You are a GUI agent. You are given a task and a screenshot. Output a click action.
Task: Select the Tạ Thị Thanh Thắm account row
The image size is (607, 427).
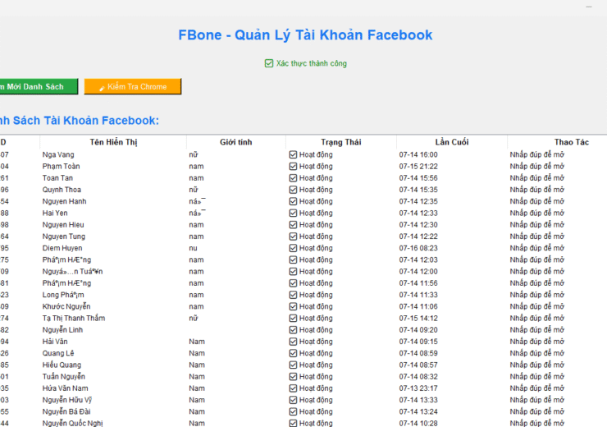(x=74, y=319)
